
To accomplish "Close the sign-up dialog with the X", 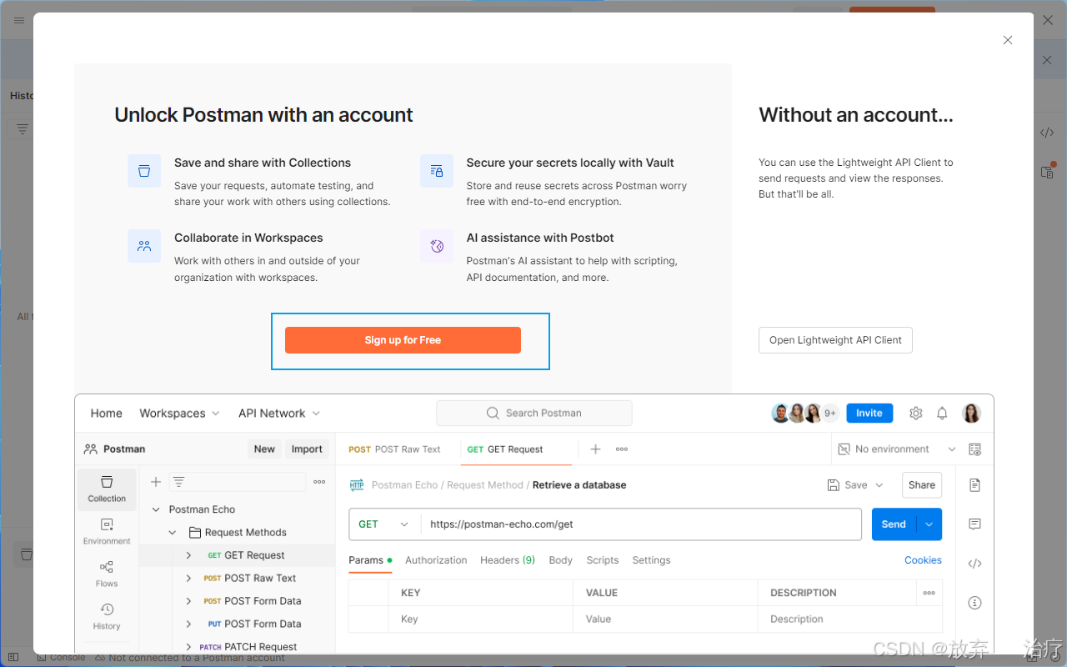I will coord(1008,40).
